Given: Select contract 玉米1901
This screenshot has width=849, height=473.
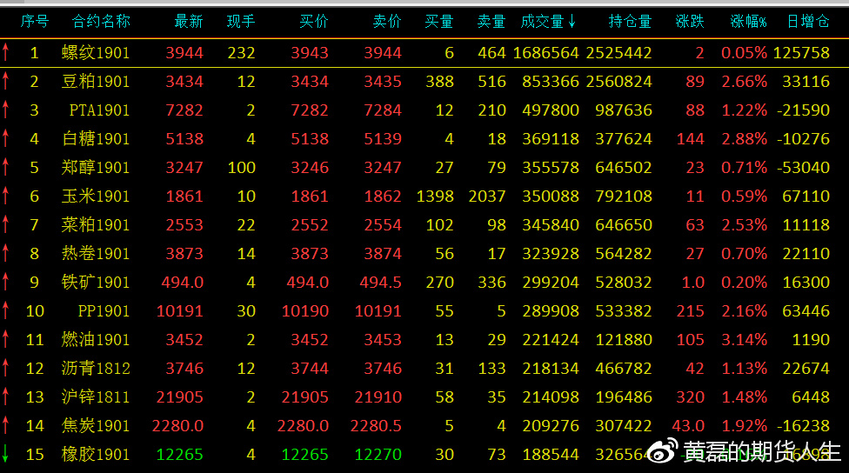Looking at the screenshot, I should click(96, 197).
